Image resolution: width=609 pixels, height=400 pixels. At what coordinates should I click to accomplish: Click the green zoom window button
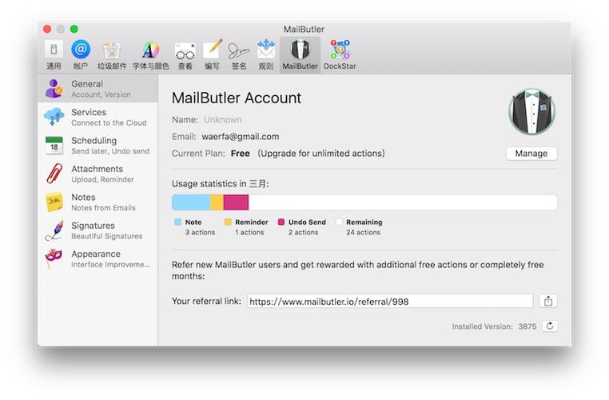pos(74,29)
